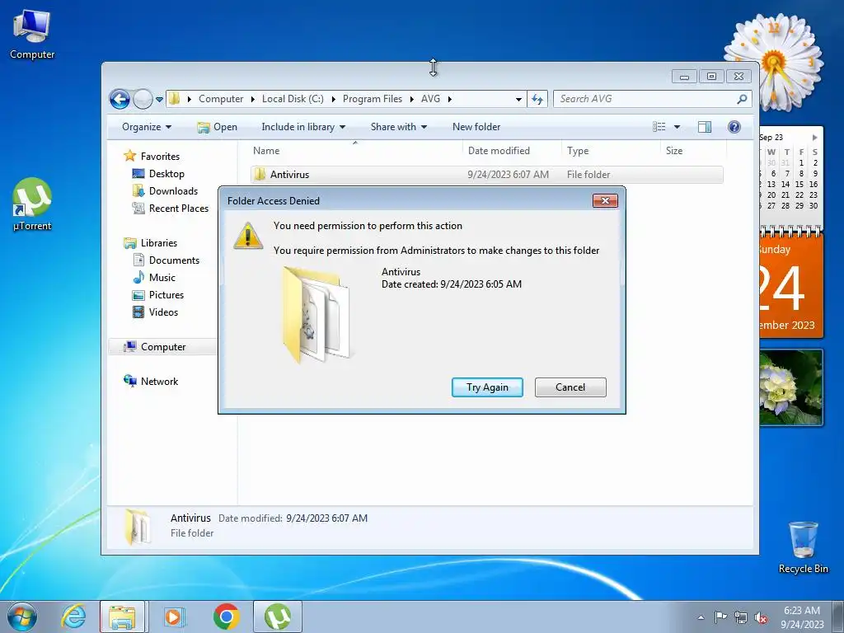Click the Windows Explorer taskbar button
This screenshot has width=844, height=633.
122,617
